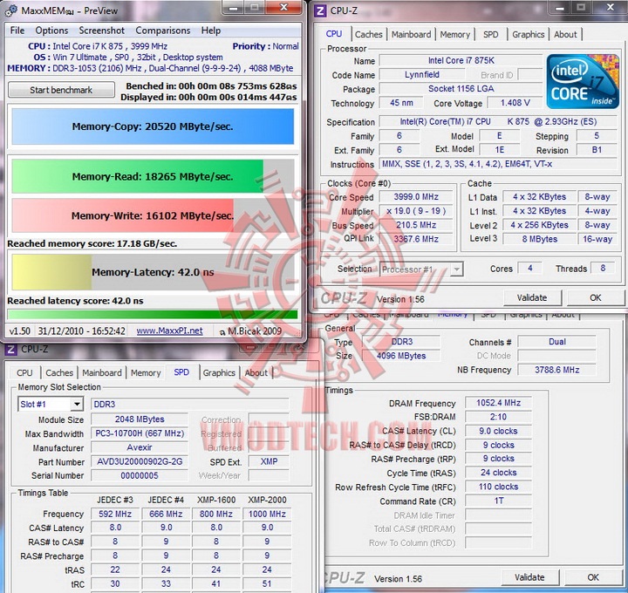The width and height of the screenshot is (628, 593).
Task: Click the Level 3 8 MBytes cache value
Action: [x=540, y=239]
